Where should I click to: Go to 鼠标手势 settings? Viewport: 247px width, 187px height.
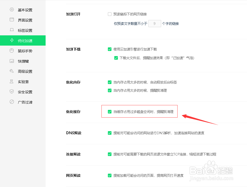point(23,51)
